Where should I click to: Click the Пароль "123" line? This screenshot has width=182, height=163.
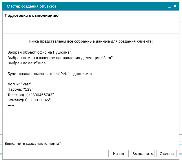(x=20, y=89)
